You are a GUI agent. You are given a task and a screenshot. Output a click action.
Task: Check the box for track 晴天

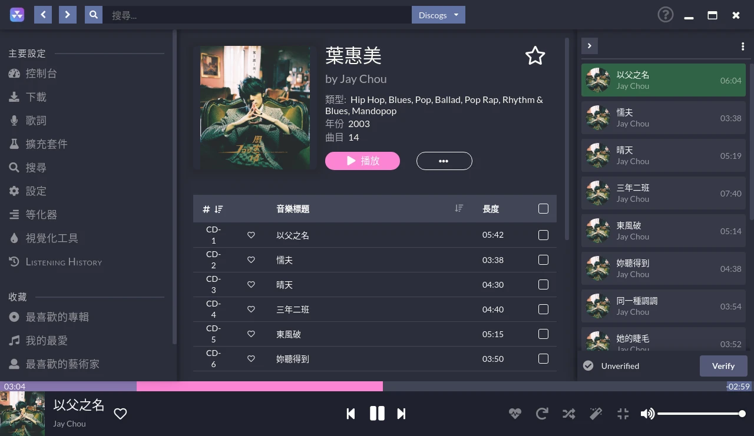[x=543, y=284]
